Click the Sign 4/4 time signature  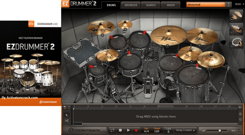click(146, 130)
